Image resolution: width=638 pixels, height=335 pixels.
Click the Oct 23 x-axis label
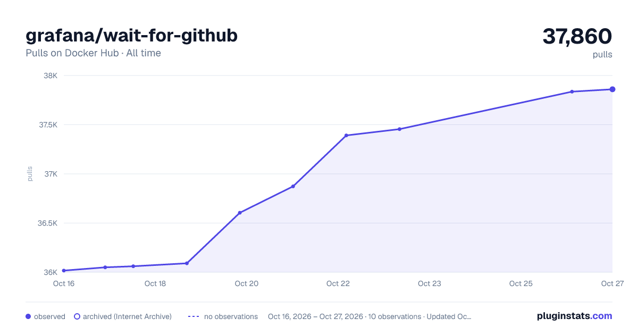430,283
